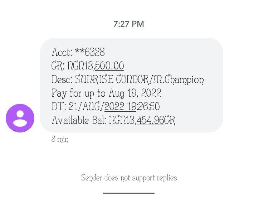Select the Aug 19, 2022 date text
The height and width of the screenshot is (198, 254).
(135, 93)
